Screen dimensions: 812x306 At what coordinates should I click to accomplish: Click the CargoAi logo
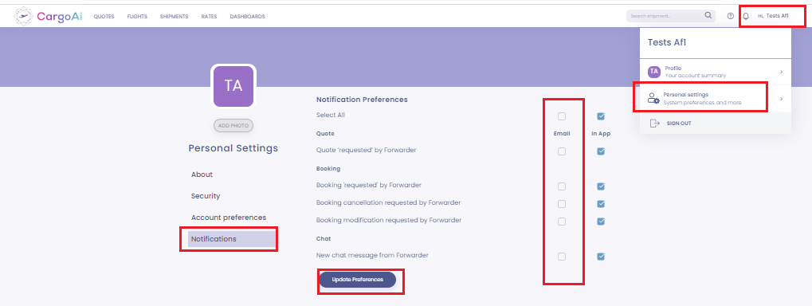click(48, 17)
